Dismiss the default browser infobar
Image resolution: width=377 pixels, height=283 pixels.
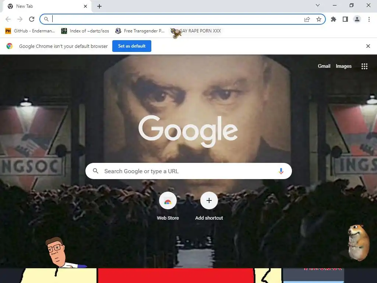[368, 46]
